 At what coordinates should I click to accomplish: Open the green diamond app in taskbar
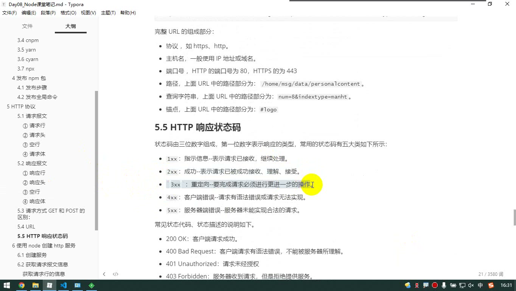tap(92, 285)
